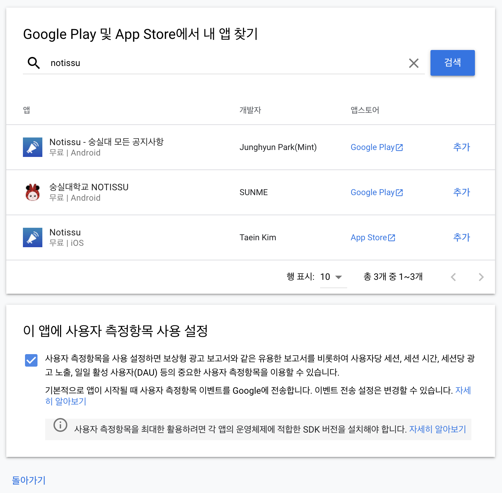Viewport: 502px width, 493px height.
Task: Clear the notissu search text
Action: pyautogui.click(x=413, y=63)
